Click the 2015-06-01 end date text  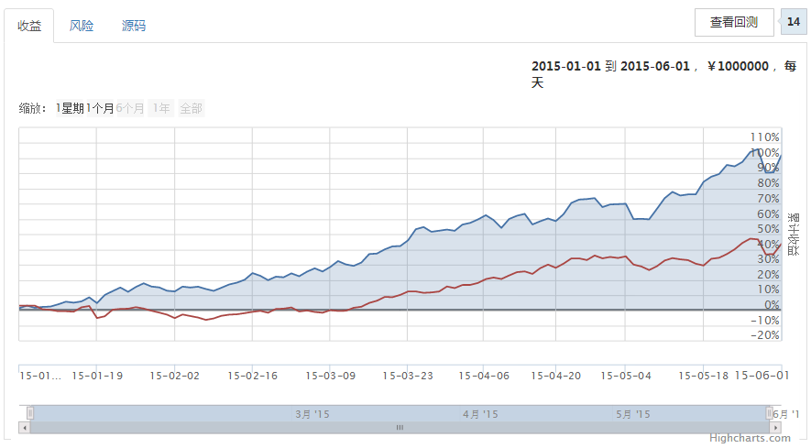[x=655, y=66]
